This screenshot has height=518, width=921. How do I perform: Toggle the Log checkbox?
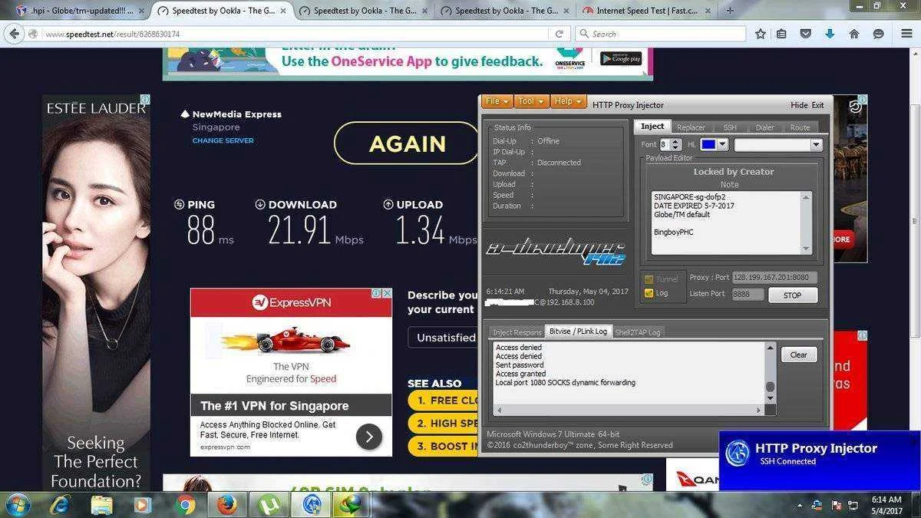[649, 293]
